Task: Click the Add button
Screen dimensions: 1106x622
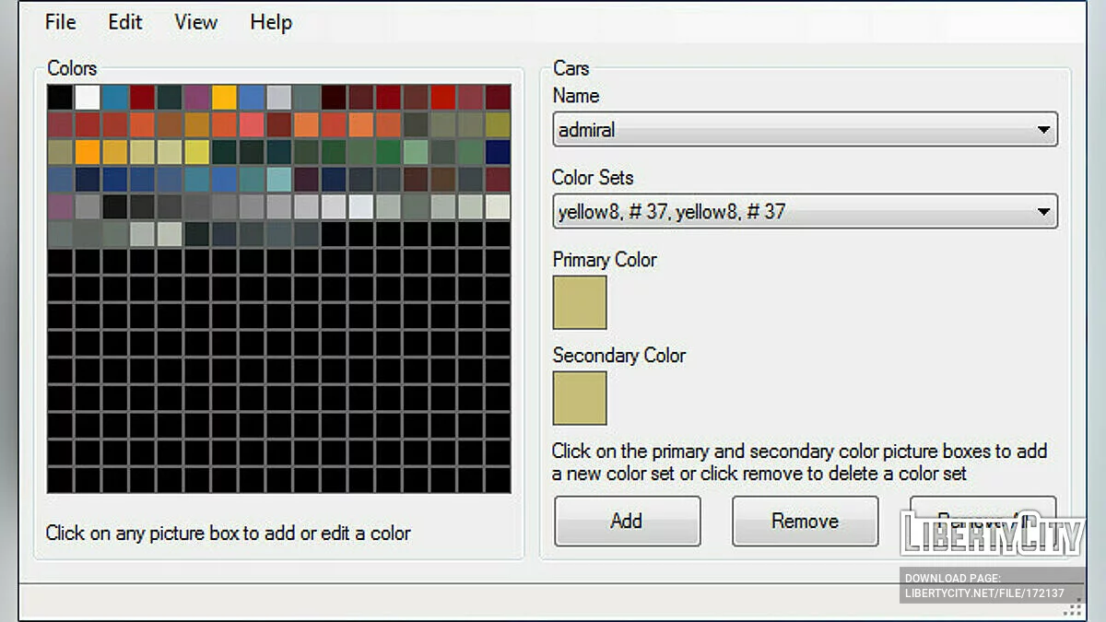Action: point(627,521)
